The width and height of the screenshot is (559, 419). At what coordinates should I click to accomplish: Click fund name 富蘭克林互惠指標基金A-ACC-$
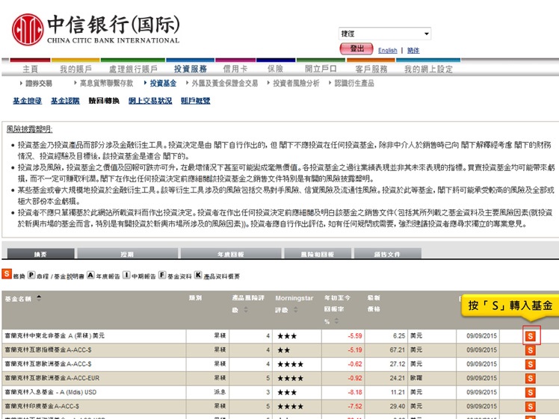coord(48,350)
